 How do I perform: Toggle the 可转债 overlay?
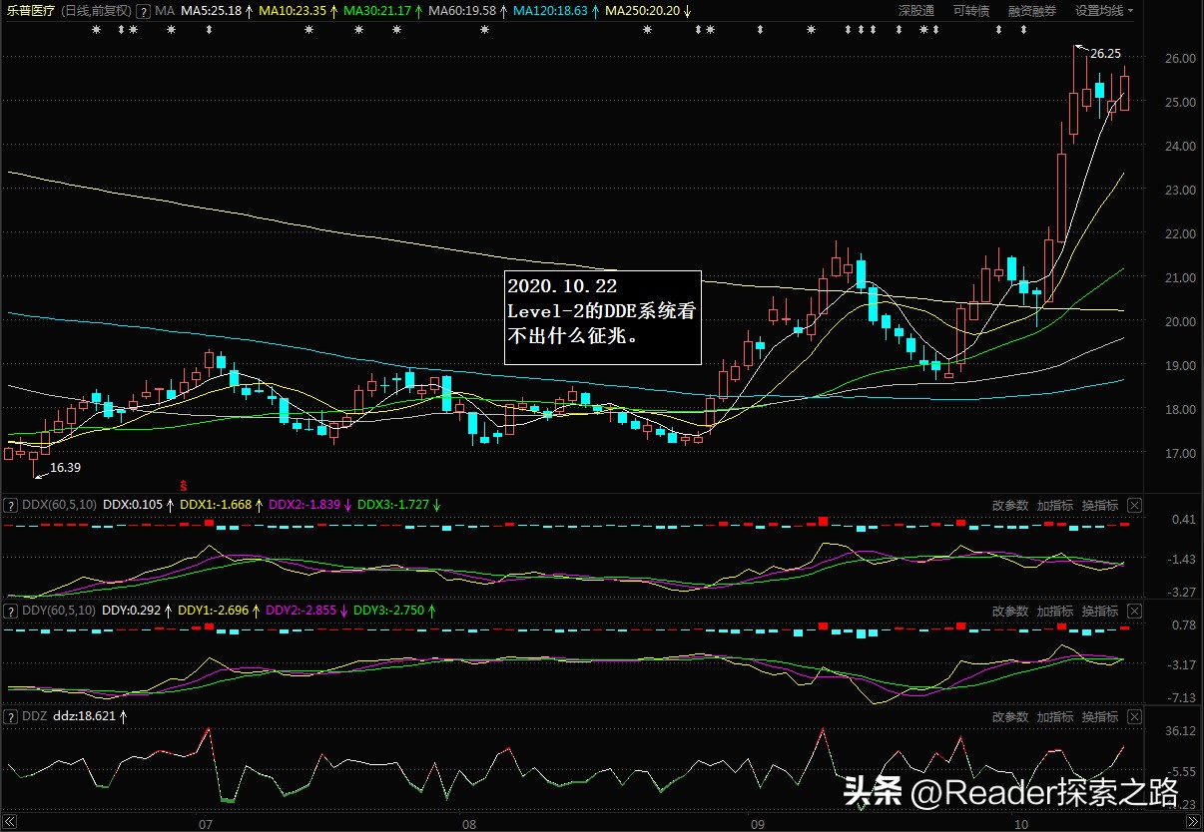tap(969, 11)
